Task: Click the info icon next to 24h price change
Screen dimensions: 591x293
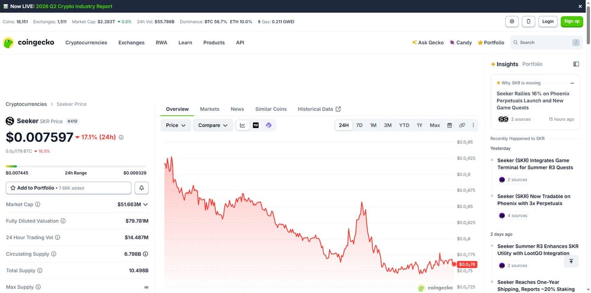Action: (x=121, y=137)
